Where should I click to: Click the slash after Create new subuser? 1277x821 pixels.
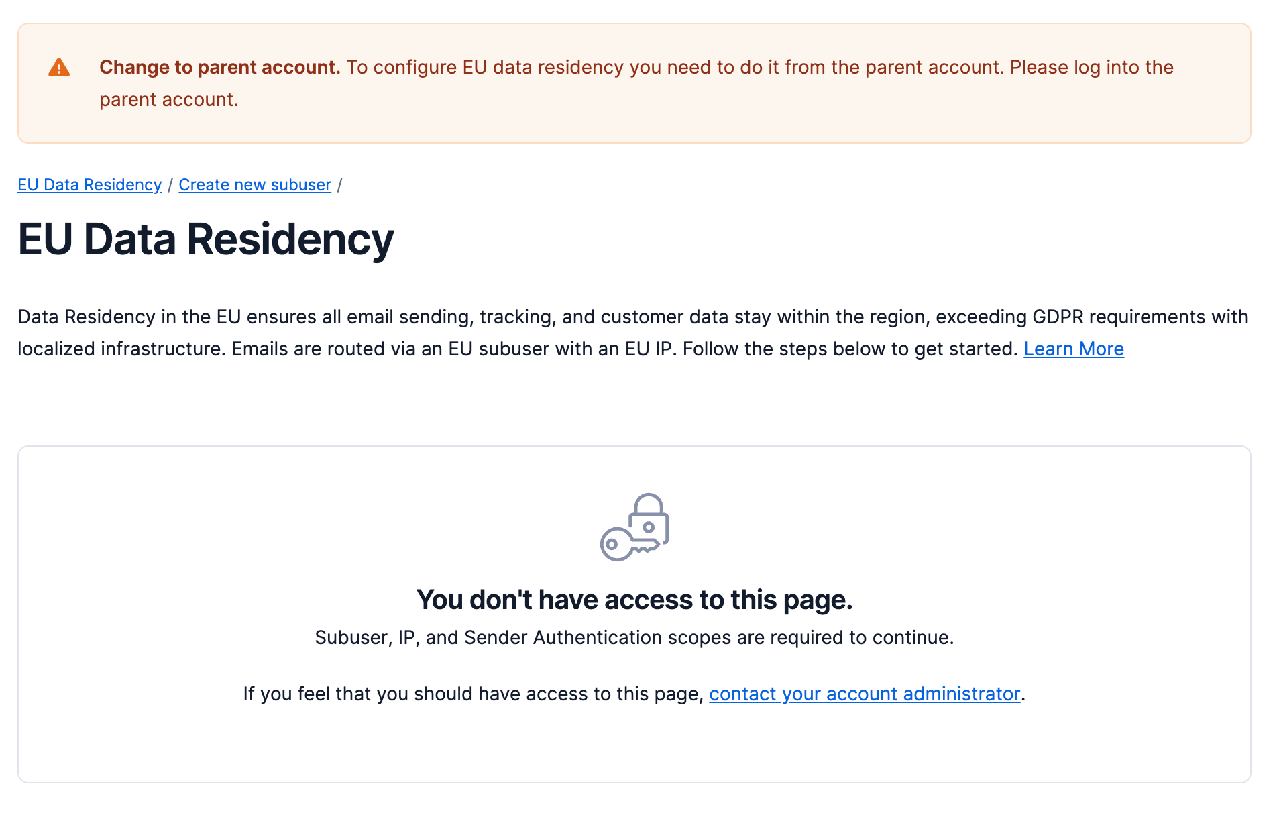click(x=340, y=185)
